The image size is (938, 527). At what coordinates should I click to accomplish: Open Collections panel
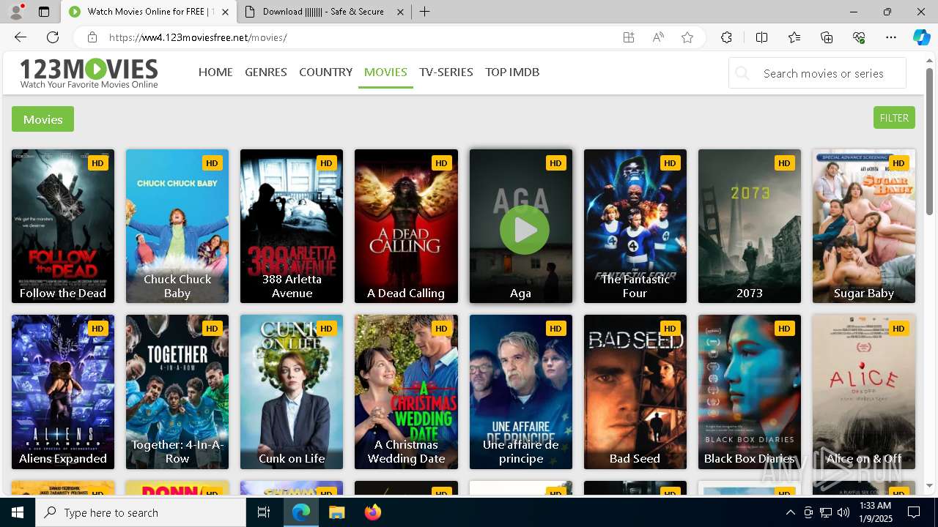click(827, 37)
